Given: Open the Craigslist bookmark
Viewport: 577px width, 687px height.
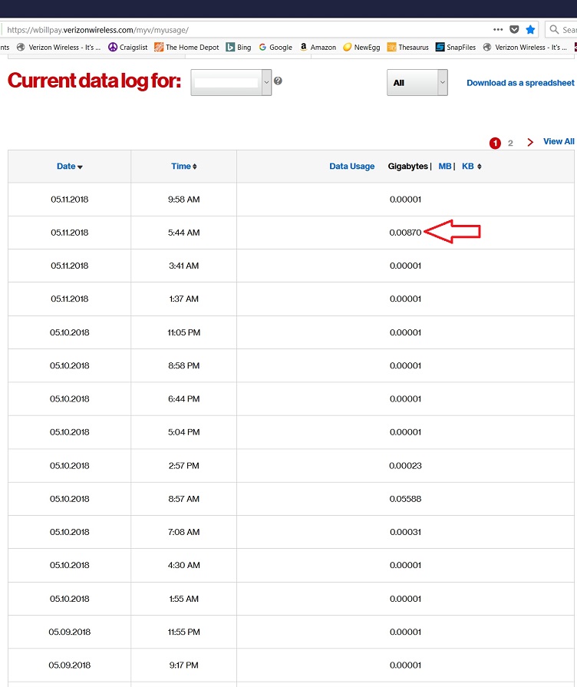Looking at the screenshot, I should point(128,48).
